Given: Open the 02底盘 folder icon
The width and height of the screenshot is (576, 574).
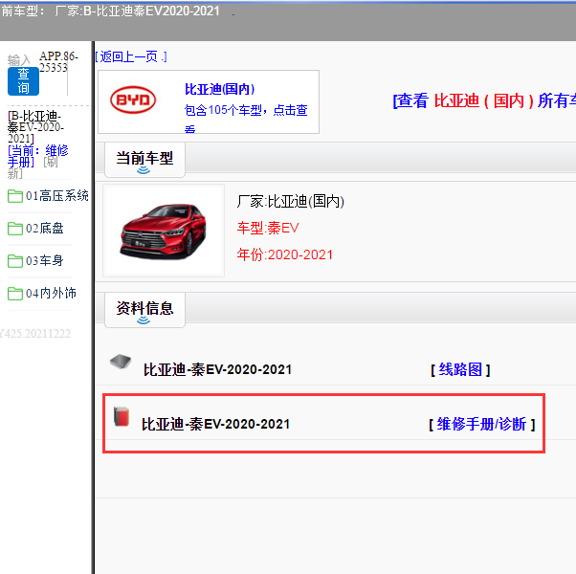Looking at the screenshot, I should click(15, 229).
